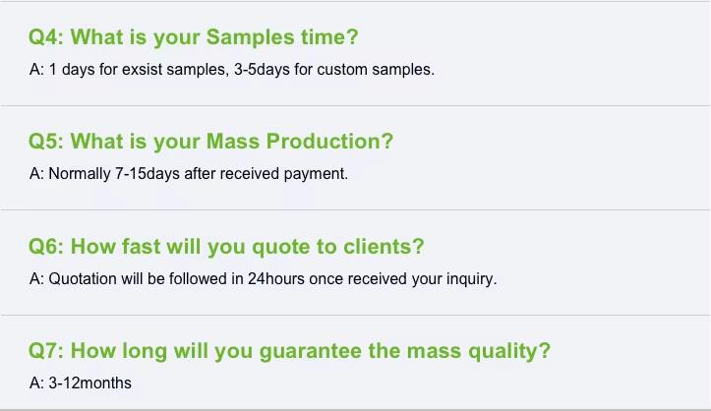Click the Q4 Samples time question heading

click(x=193, y=38)
